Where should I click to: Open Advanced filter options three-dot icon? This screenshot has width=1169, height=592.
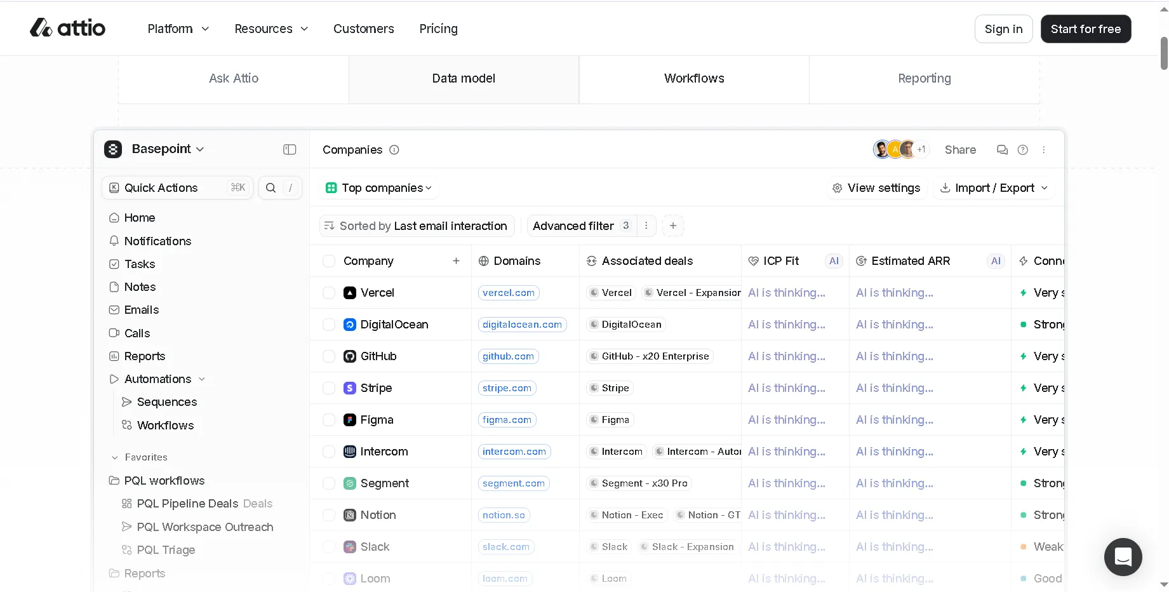pyautogui.click(x=646, y=225)
